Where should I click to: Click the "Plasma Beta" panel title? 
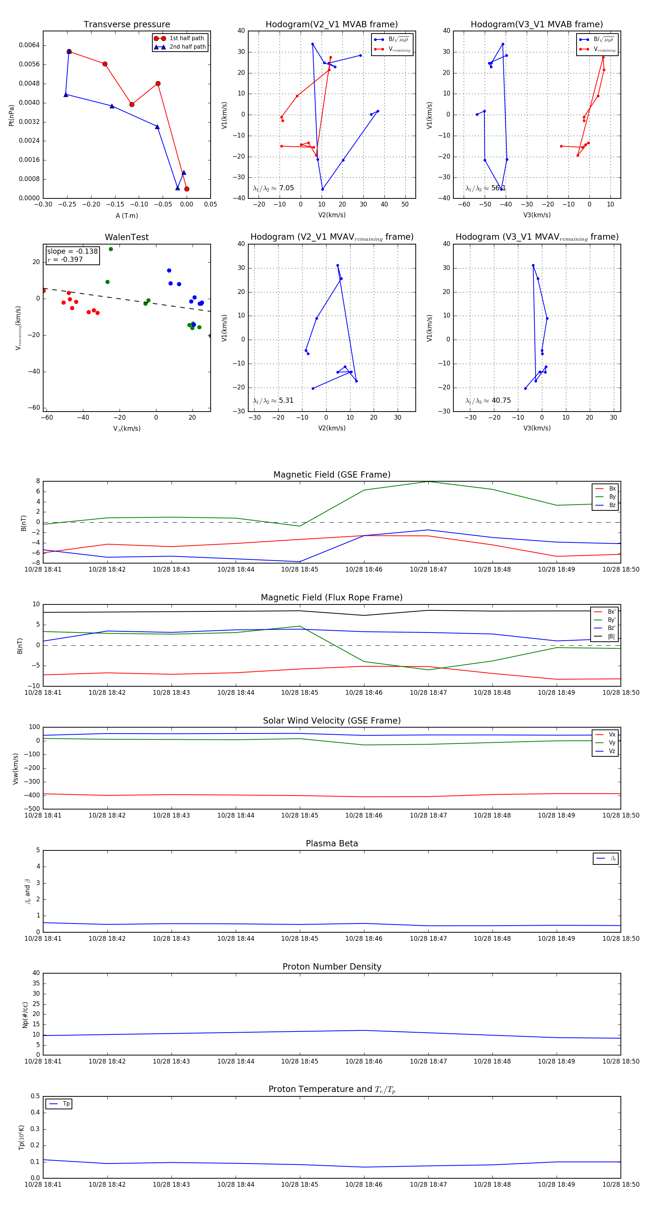click(x=332, y=844)
